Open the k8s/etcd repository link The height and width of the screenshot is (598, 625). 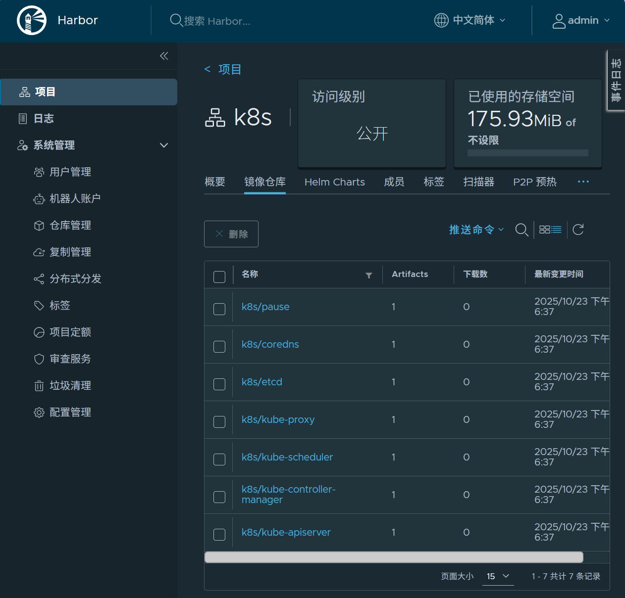point(262,382)
